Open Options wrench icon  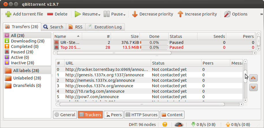coord(227,14)
